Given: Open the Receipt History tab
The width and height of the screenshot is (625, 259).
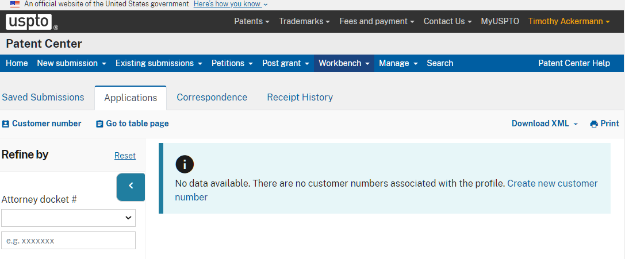Looking at the screenshot, I should coord(300,97).
